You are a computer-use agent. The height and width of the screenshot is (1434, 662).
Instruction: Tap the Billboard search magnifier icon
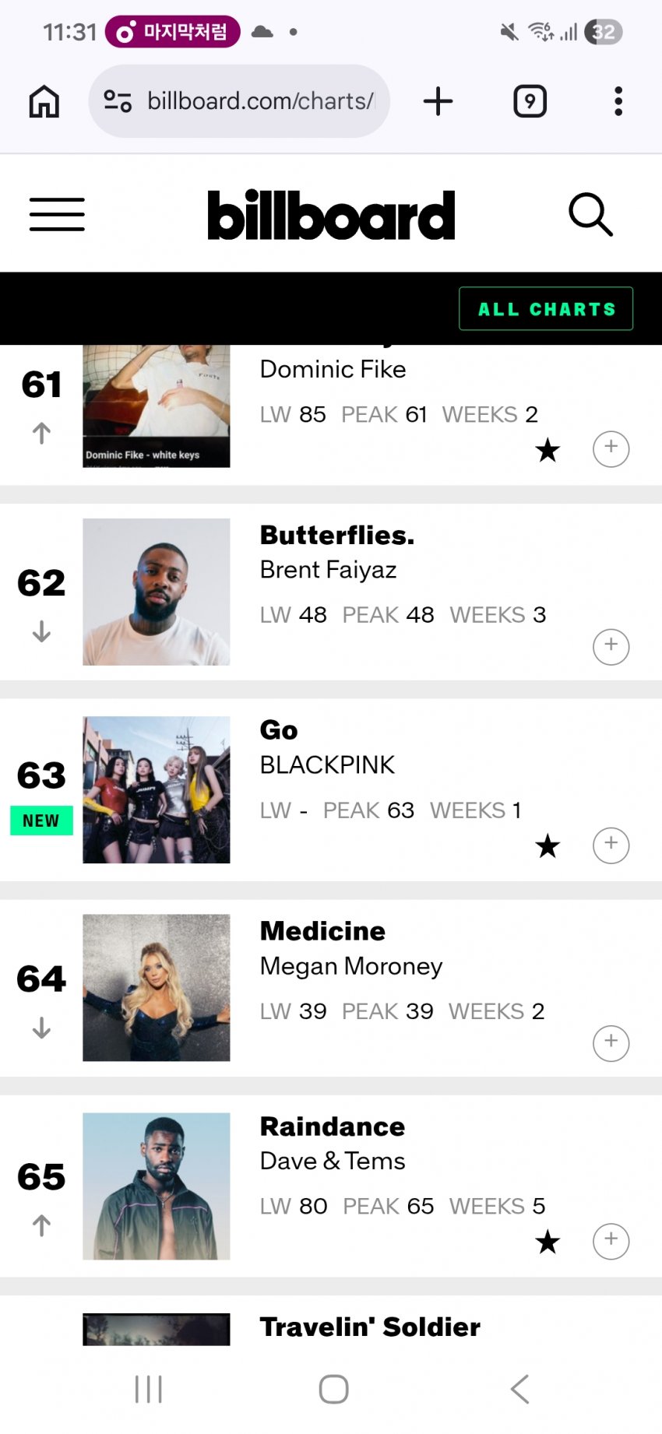point(590,214)
